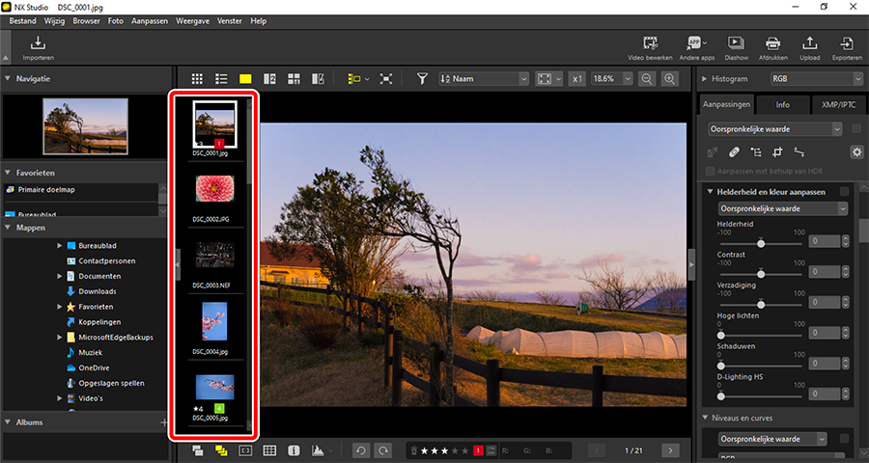Add a new album plus button
Image resolution: width=869 pixels, height=463 pixels.
point(164,422)
